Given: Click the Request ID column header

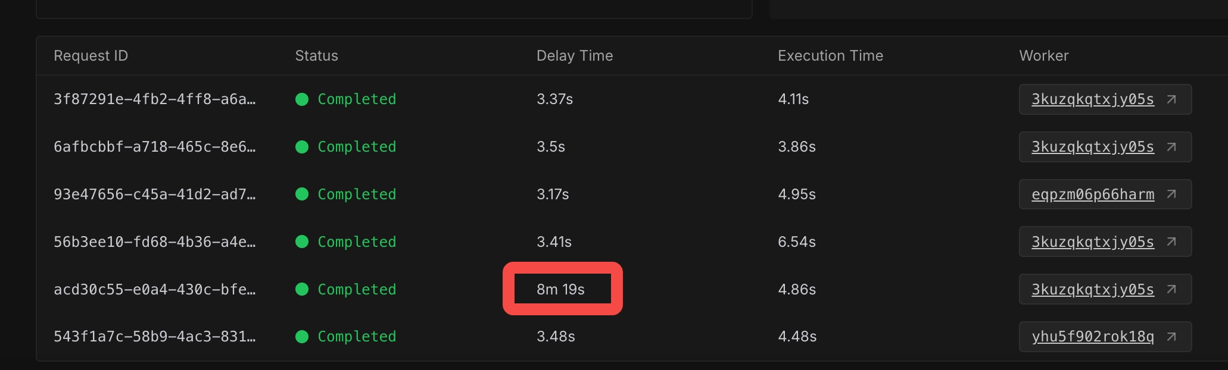Looking at the screenshot, I should (x=91, y=56).
